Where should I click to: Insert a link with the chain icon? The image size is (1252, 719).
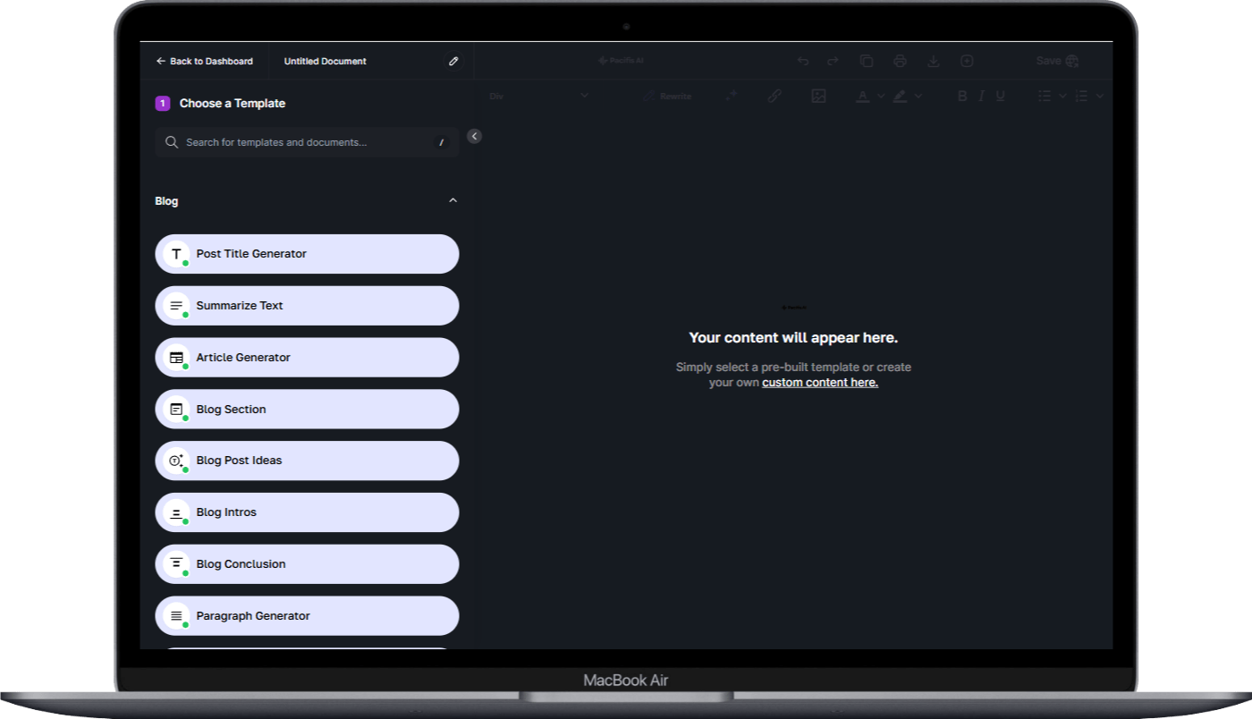coord(774,96)
